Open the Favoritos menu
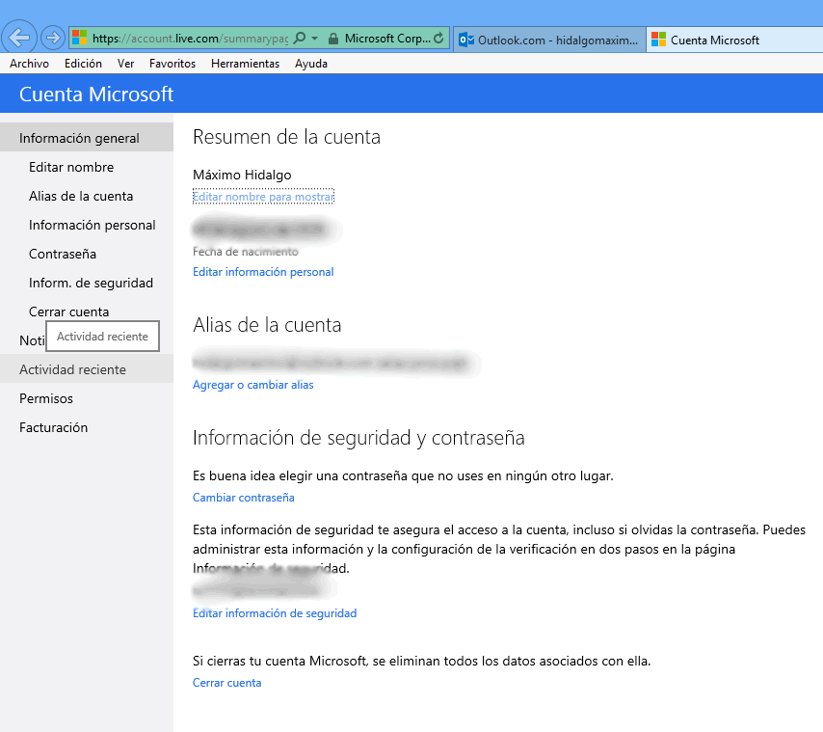This screenshot has width=823, height=732. (173, 64)
